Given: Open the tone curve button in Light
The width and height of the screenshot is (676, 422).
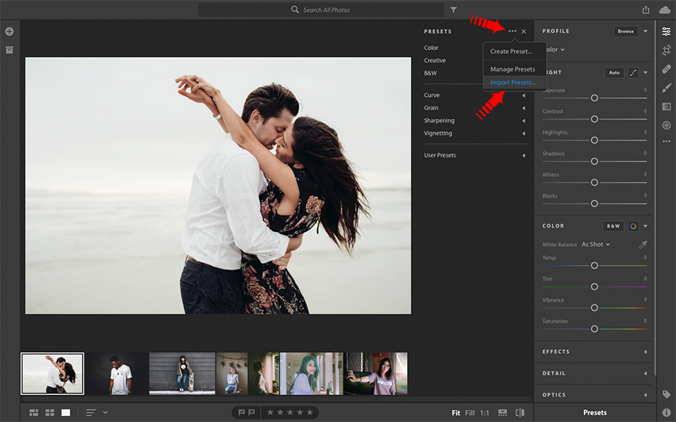Looking at the screenshot, I should tap(633, 73).
